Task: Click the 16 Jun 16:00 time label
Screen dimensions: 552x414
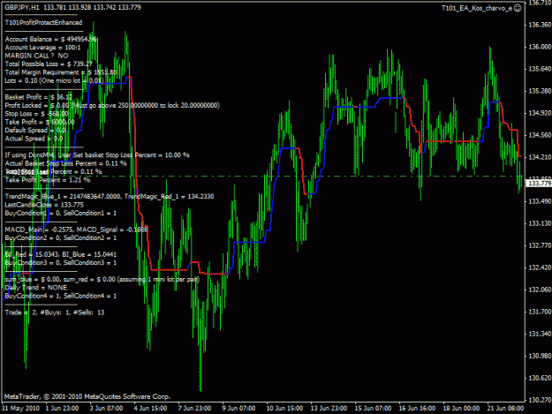Action: (417, 409)
